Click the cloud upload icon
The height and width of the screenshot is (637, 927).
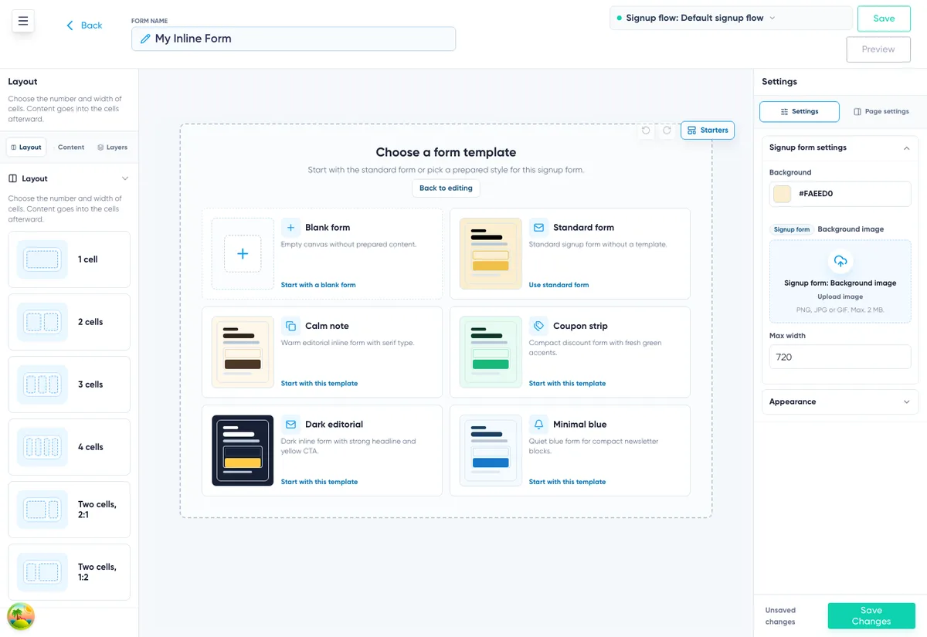(x=840, y=261)
